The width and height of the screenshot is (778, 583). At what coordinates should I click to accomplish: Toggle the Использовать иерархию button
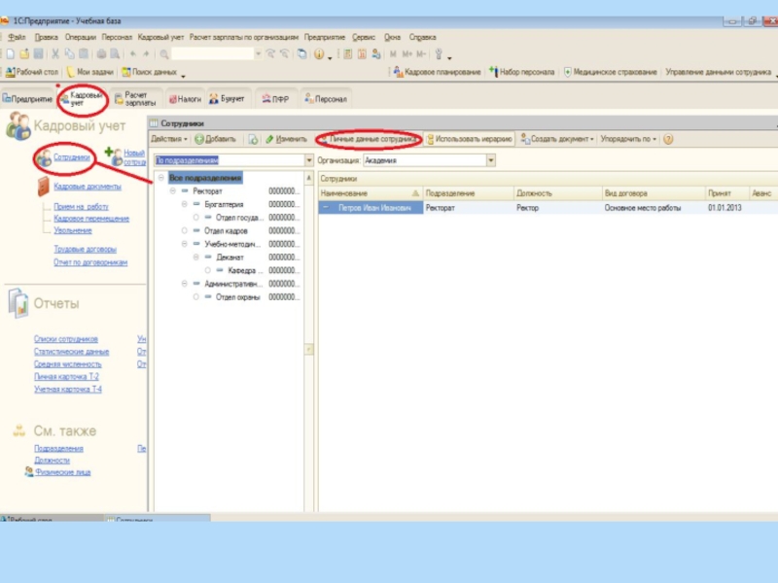tap(471, 140)
